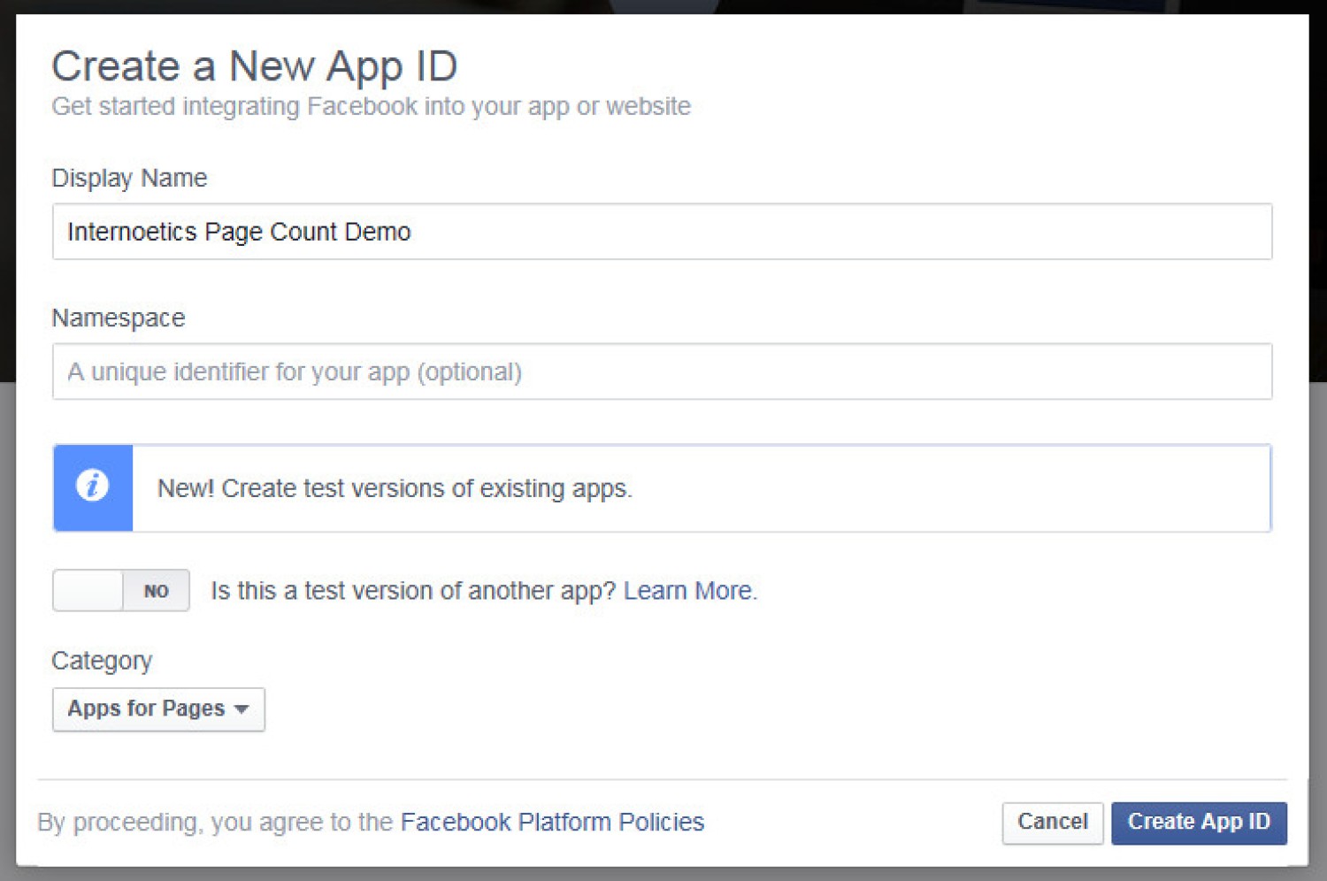Open the Apps for Pages category dropdown
1327x881 pixels.
(x=157, y=709)
